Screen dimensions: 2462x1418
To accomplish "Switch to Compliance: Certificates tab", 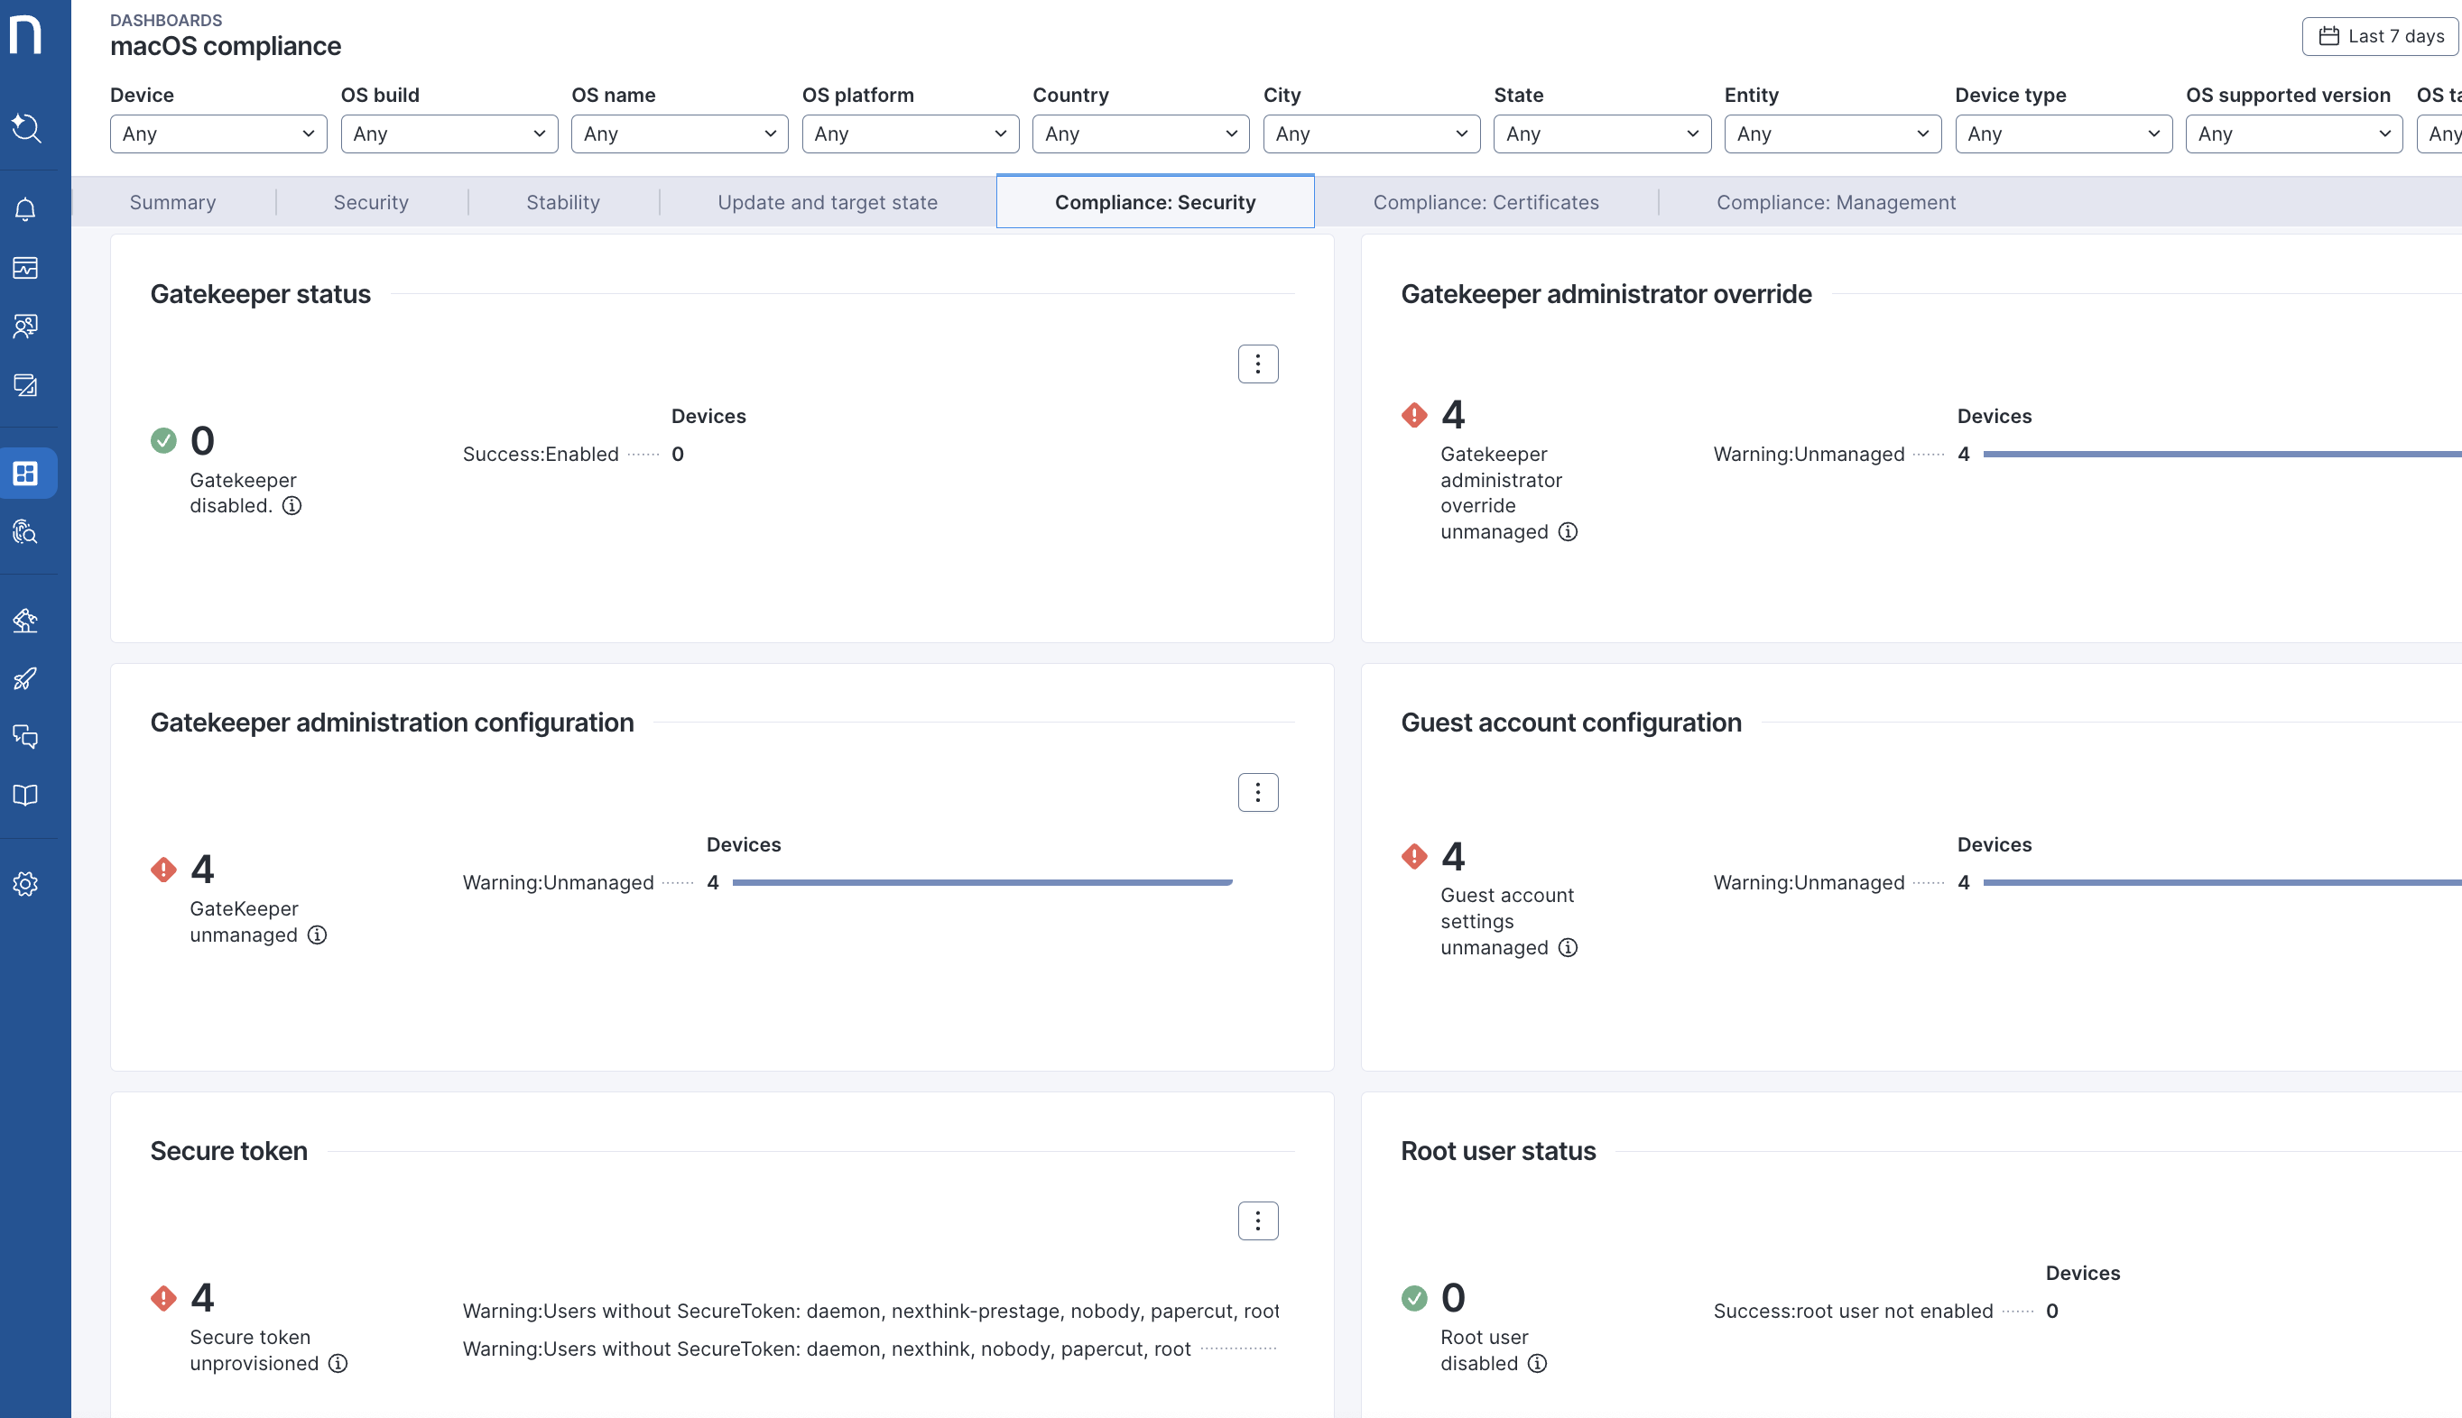I will coord(1485,203).
